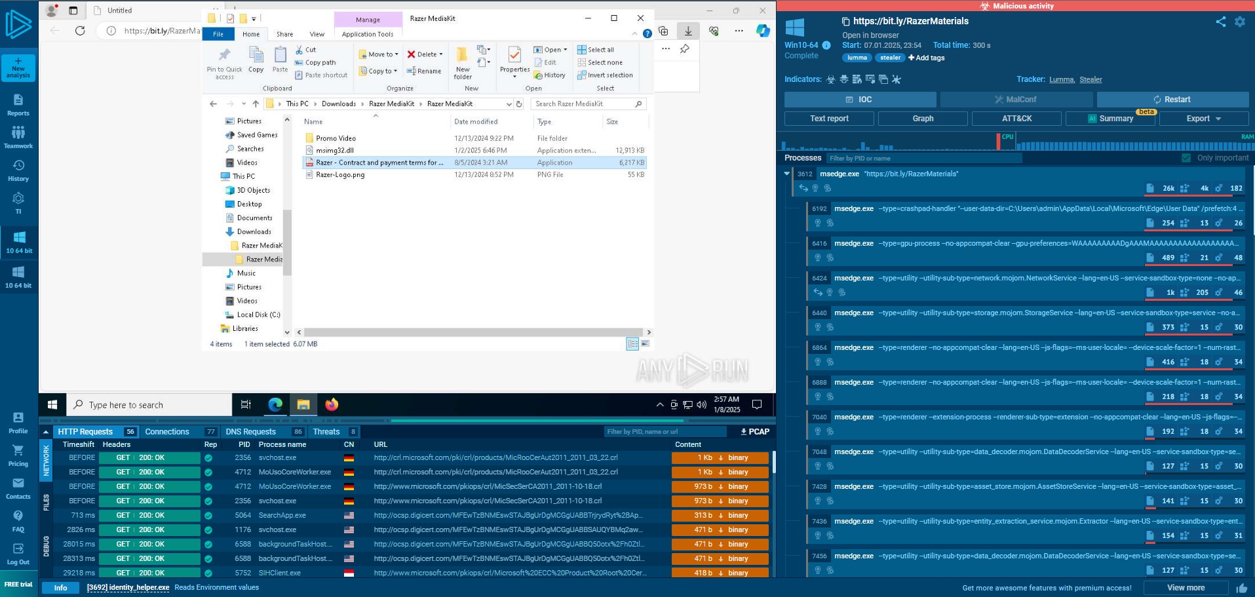
Task: Open the Lumma tracker link
Action: pyautogui.click(x=1061, y=79)
